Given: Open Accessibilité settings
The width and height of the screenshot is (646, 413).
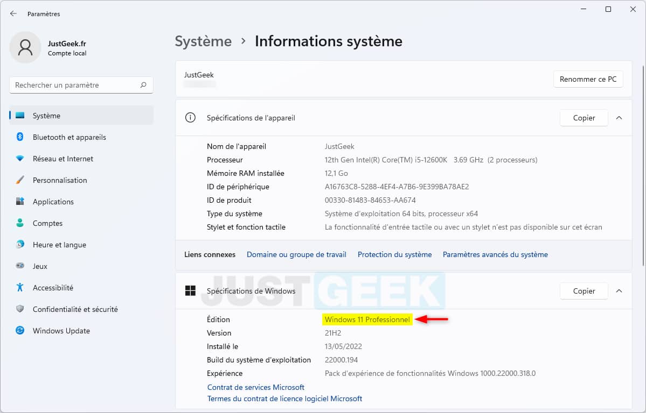Looking at the screenshot, I should 81,288.
